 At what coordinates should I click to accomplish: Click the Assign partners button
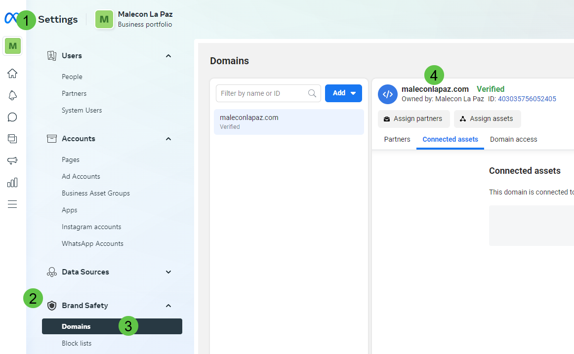pyautogui.click(x=413, y=119)
